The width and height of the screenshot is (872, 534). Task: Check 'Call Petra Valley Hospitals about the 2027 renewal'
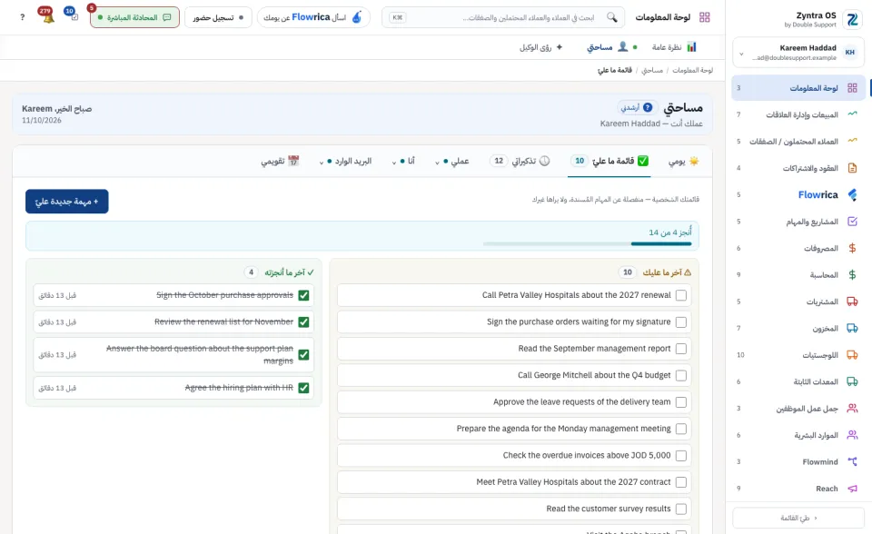point(680,295)
